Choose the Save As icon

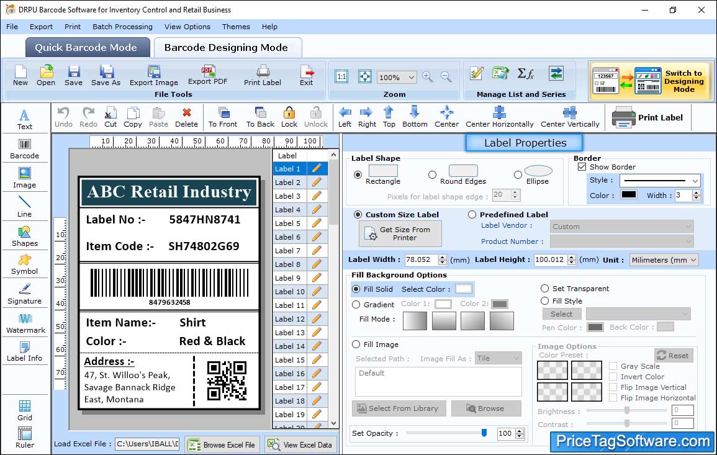tap(106, 76)
